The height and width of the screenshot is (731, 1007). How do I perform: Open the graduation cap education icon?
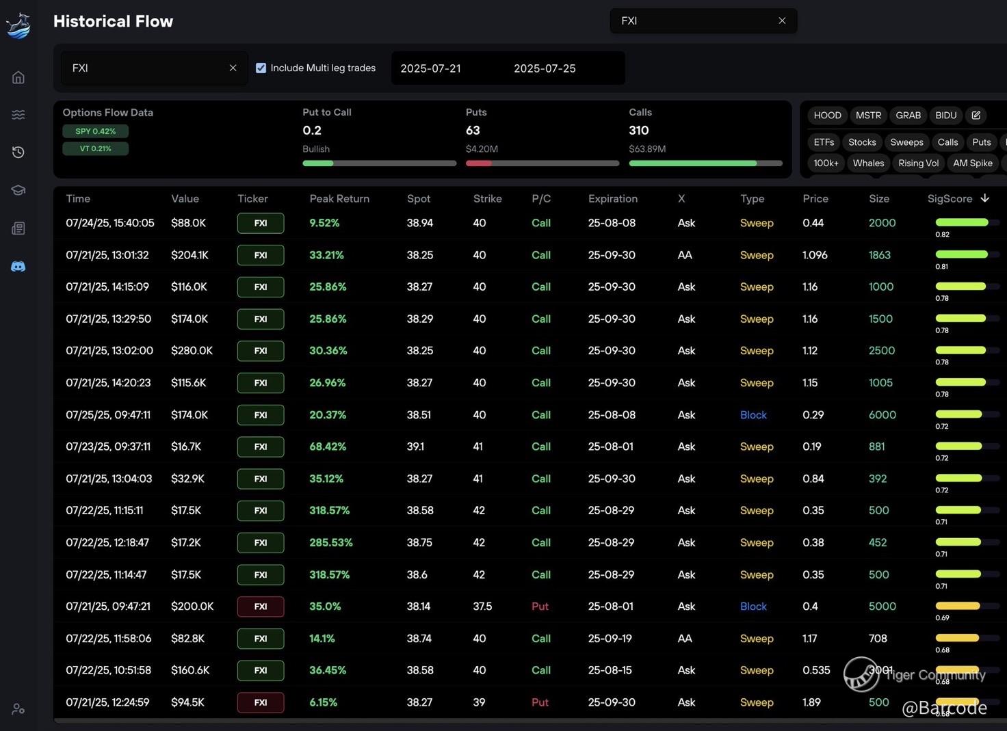[x=18, y=190]
